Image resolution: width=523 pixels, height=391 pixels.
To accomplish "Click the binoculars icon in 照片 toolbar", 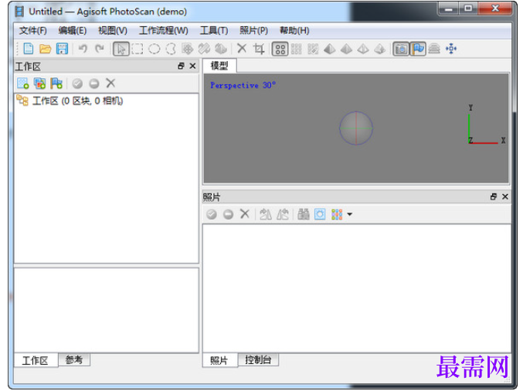I will (303, 214).
